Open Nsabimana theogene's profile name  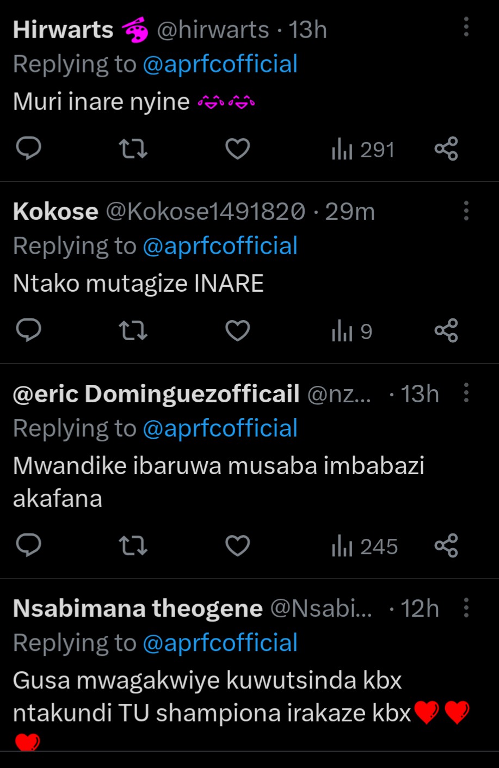138,609
